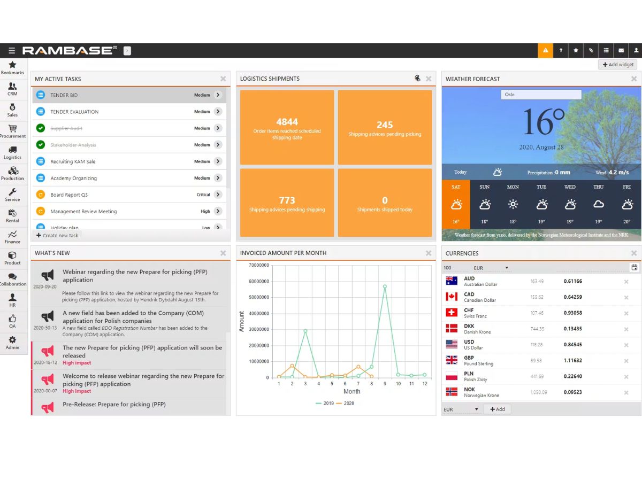
Task: Open the base currency EUR dropdown
Action: pos(491,268)
